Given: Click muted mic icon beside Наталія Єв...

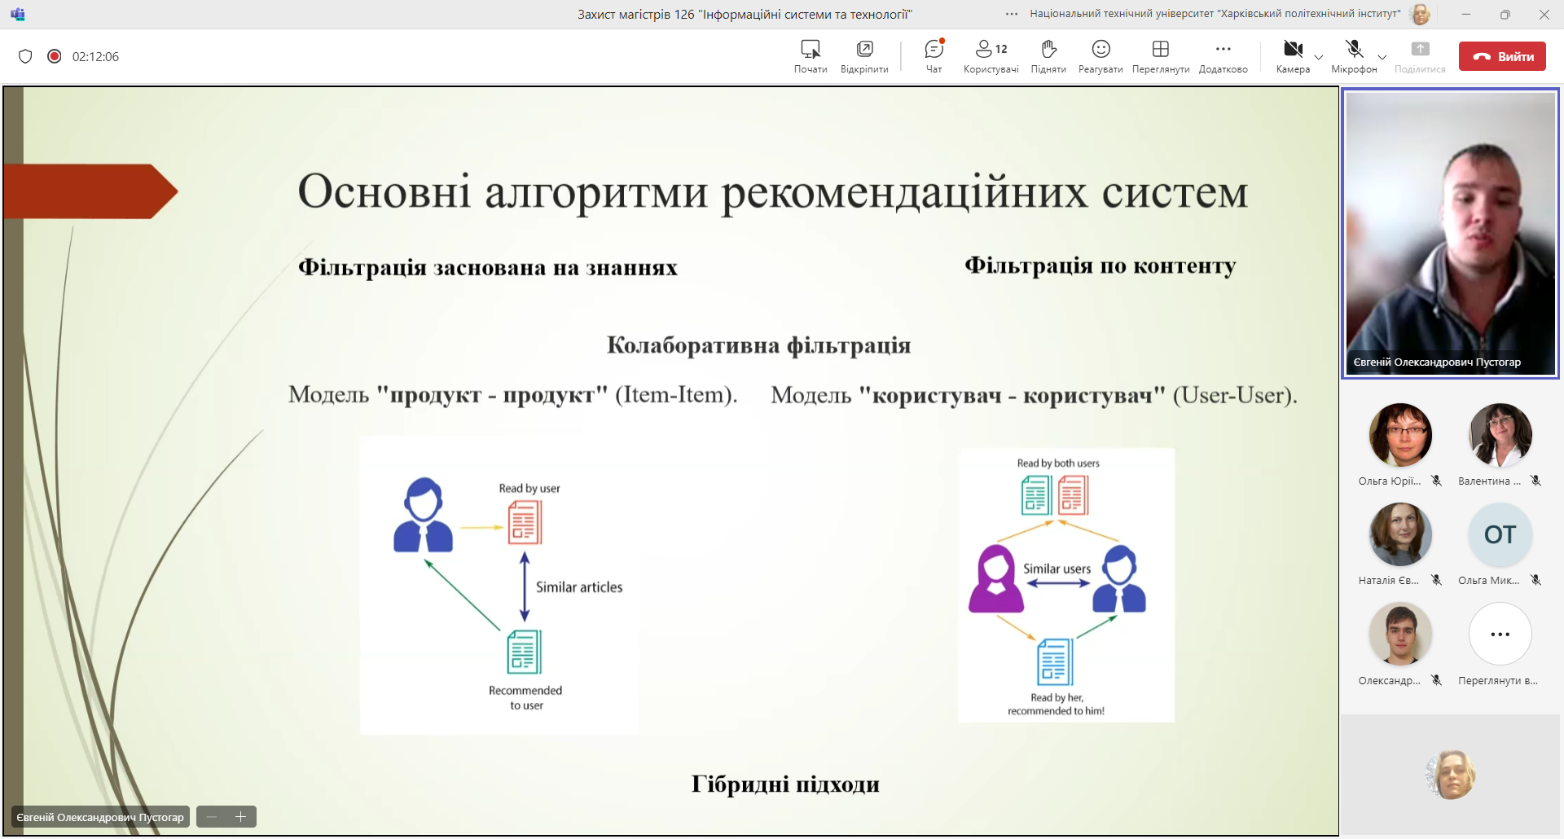Looking at the screenshot, I should point(1437,580).
